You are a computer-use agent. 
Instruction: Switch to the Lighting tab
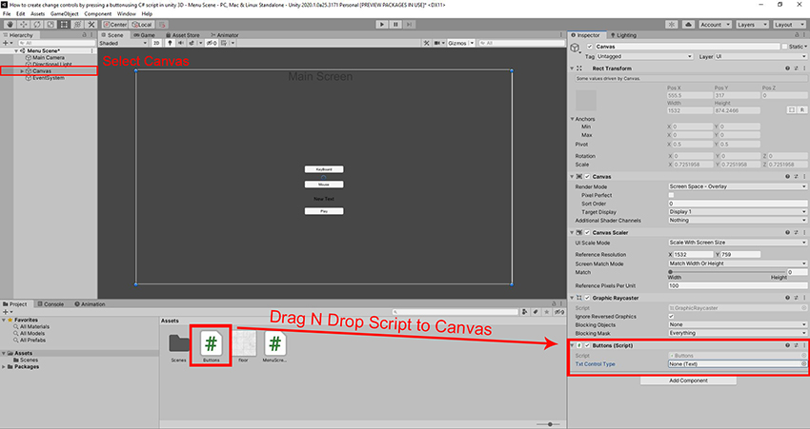623,35
